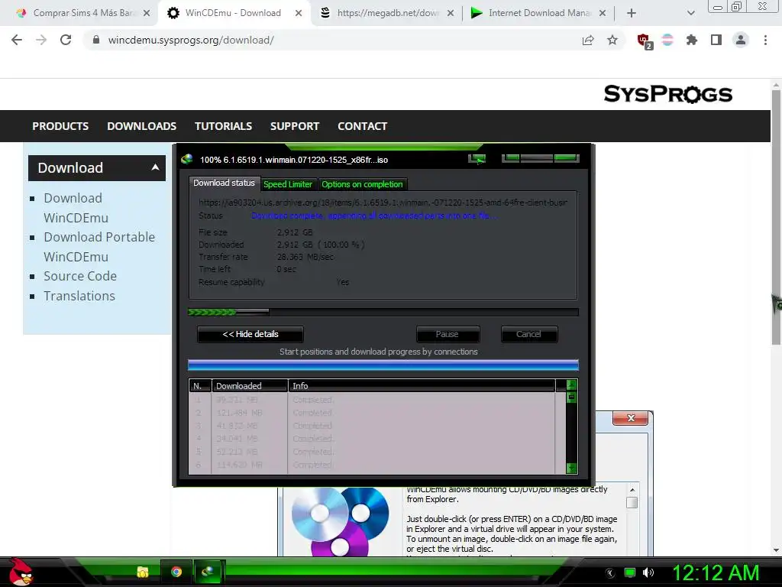Click the download complete status message
The image size is (782, 587).
click(x=374, y=216)
